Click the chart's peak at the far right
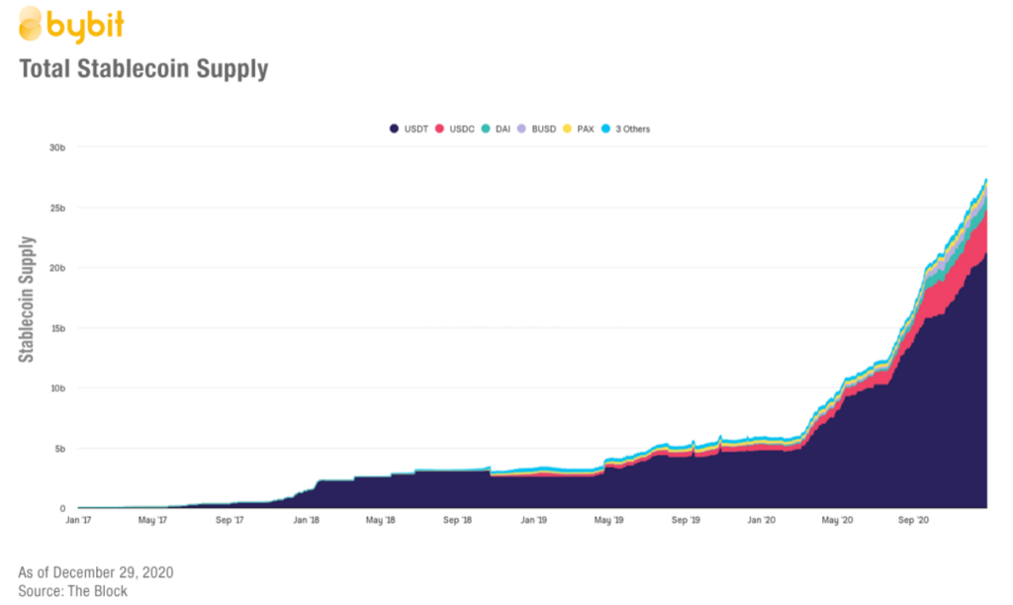Image resolution: width=1013 pixels, height=605 pixels. (986, 180)
